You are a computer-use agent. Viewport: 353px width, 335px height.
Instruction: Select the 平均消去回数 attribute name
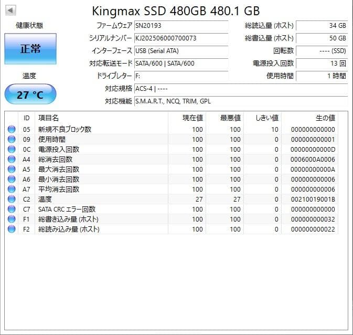59,189
